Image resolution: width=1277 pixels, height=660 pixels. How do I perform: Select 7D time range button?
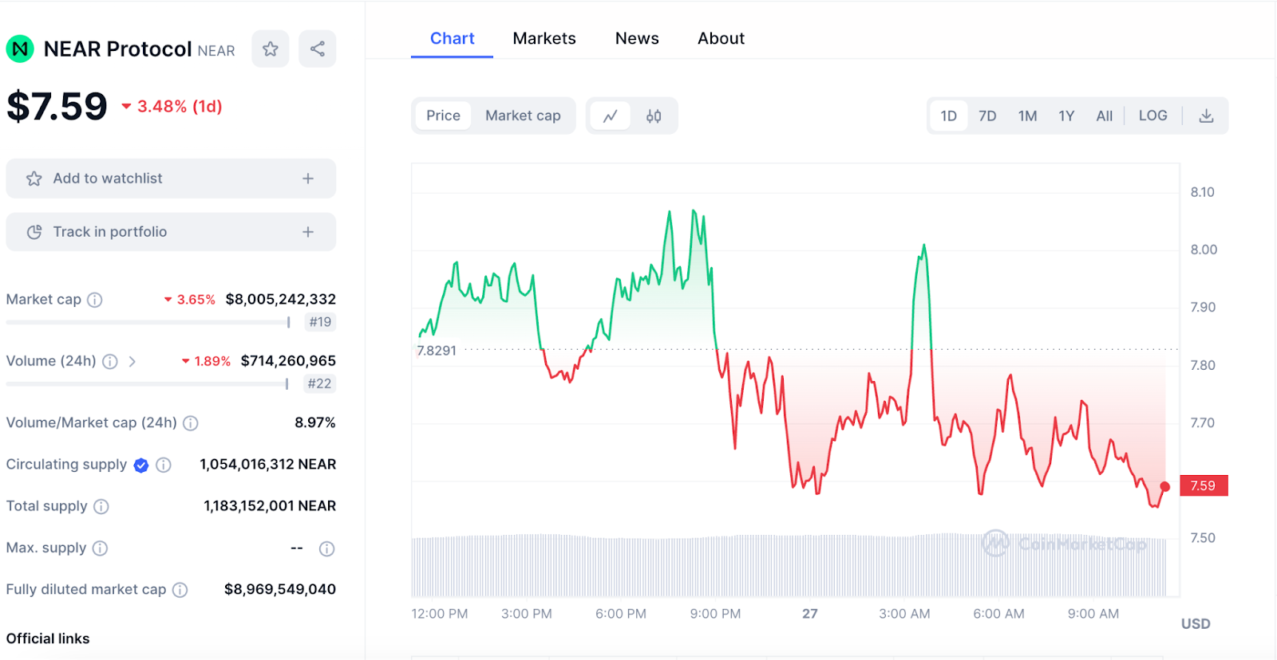pyautogui.click(x=987, y=116)
